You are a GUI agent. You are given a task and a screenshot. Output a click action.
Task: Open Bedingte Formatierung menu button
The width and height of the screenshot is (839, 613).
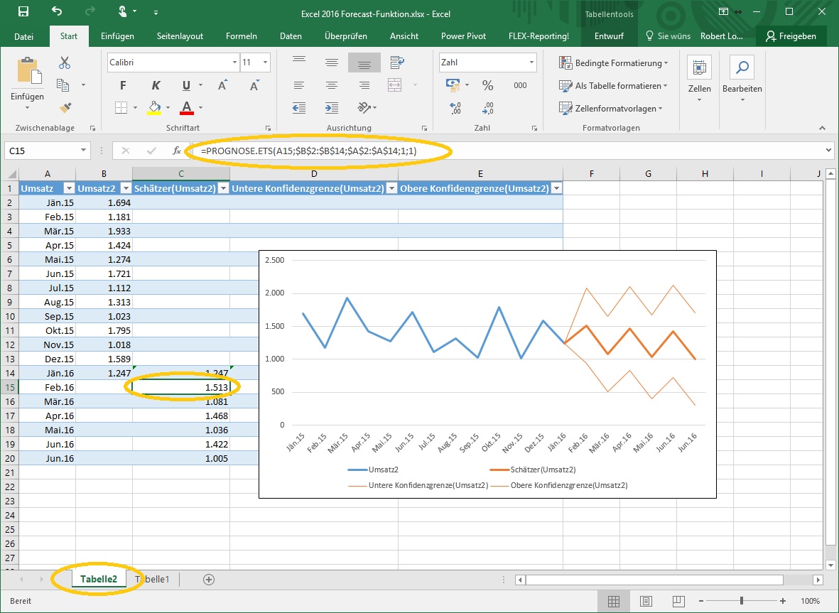point(614,63)
